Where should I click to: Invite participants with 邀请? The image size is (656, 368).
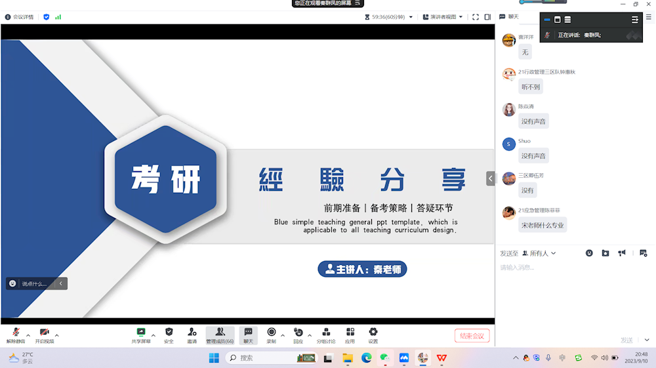[x=192, y=335]
